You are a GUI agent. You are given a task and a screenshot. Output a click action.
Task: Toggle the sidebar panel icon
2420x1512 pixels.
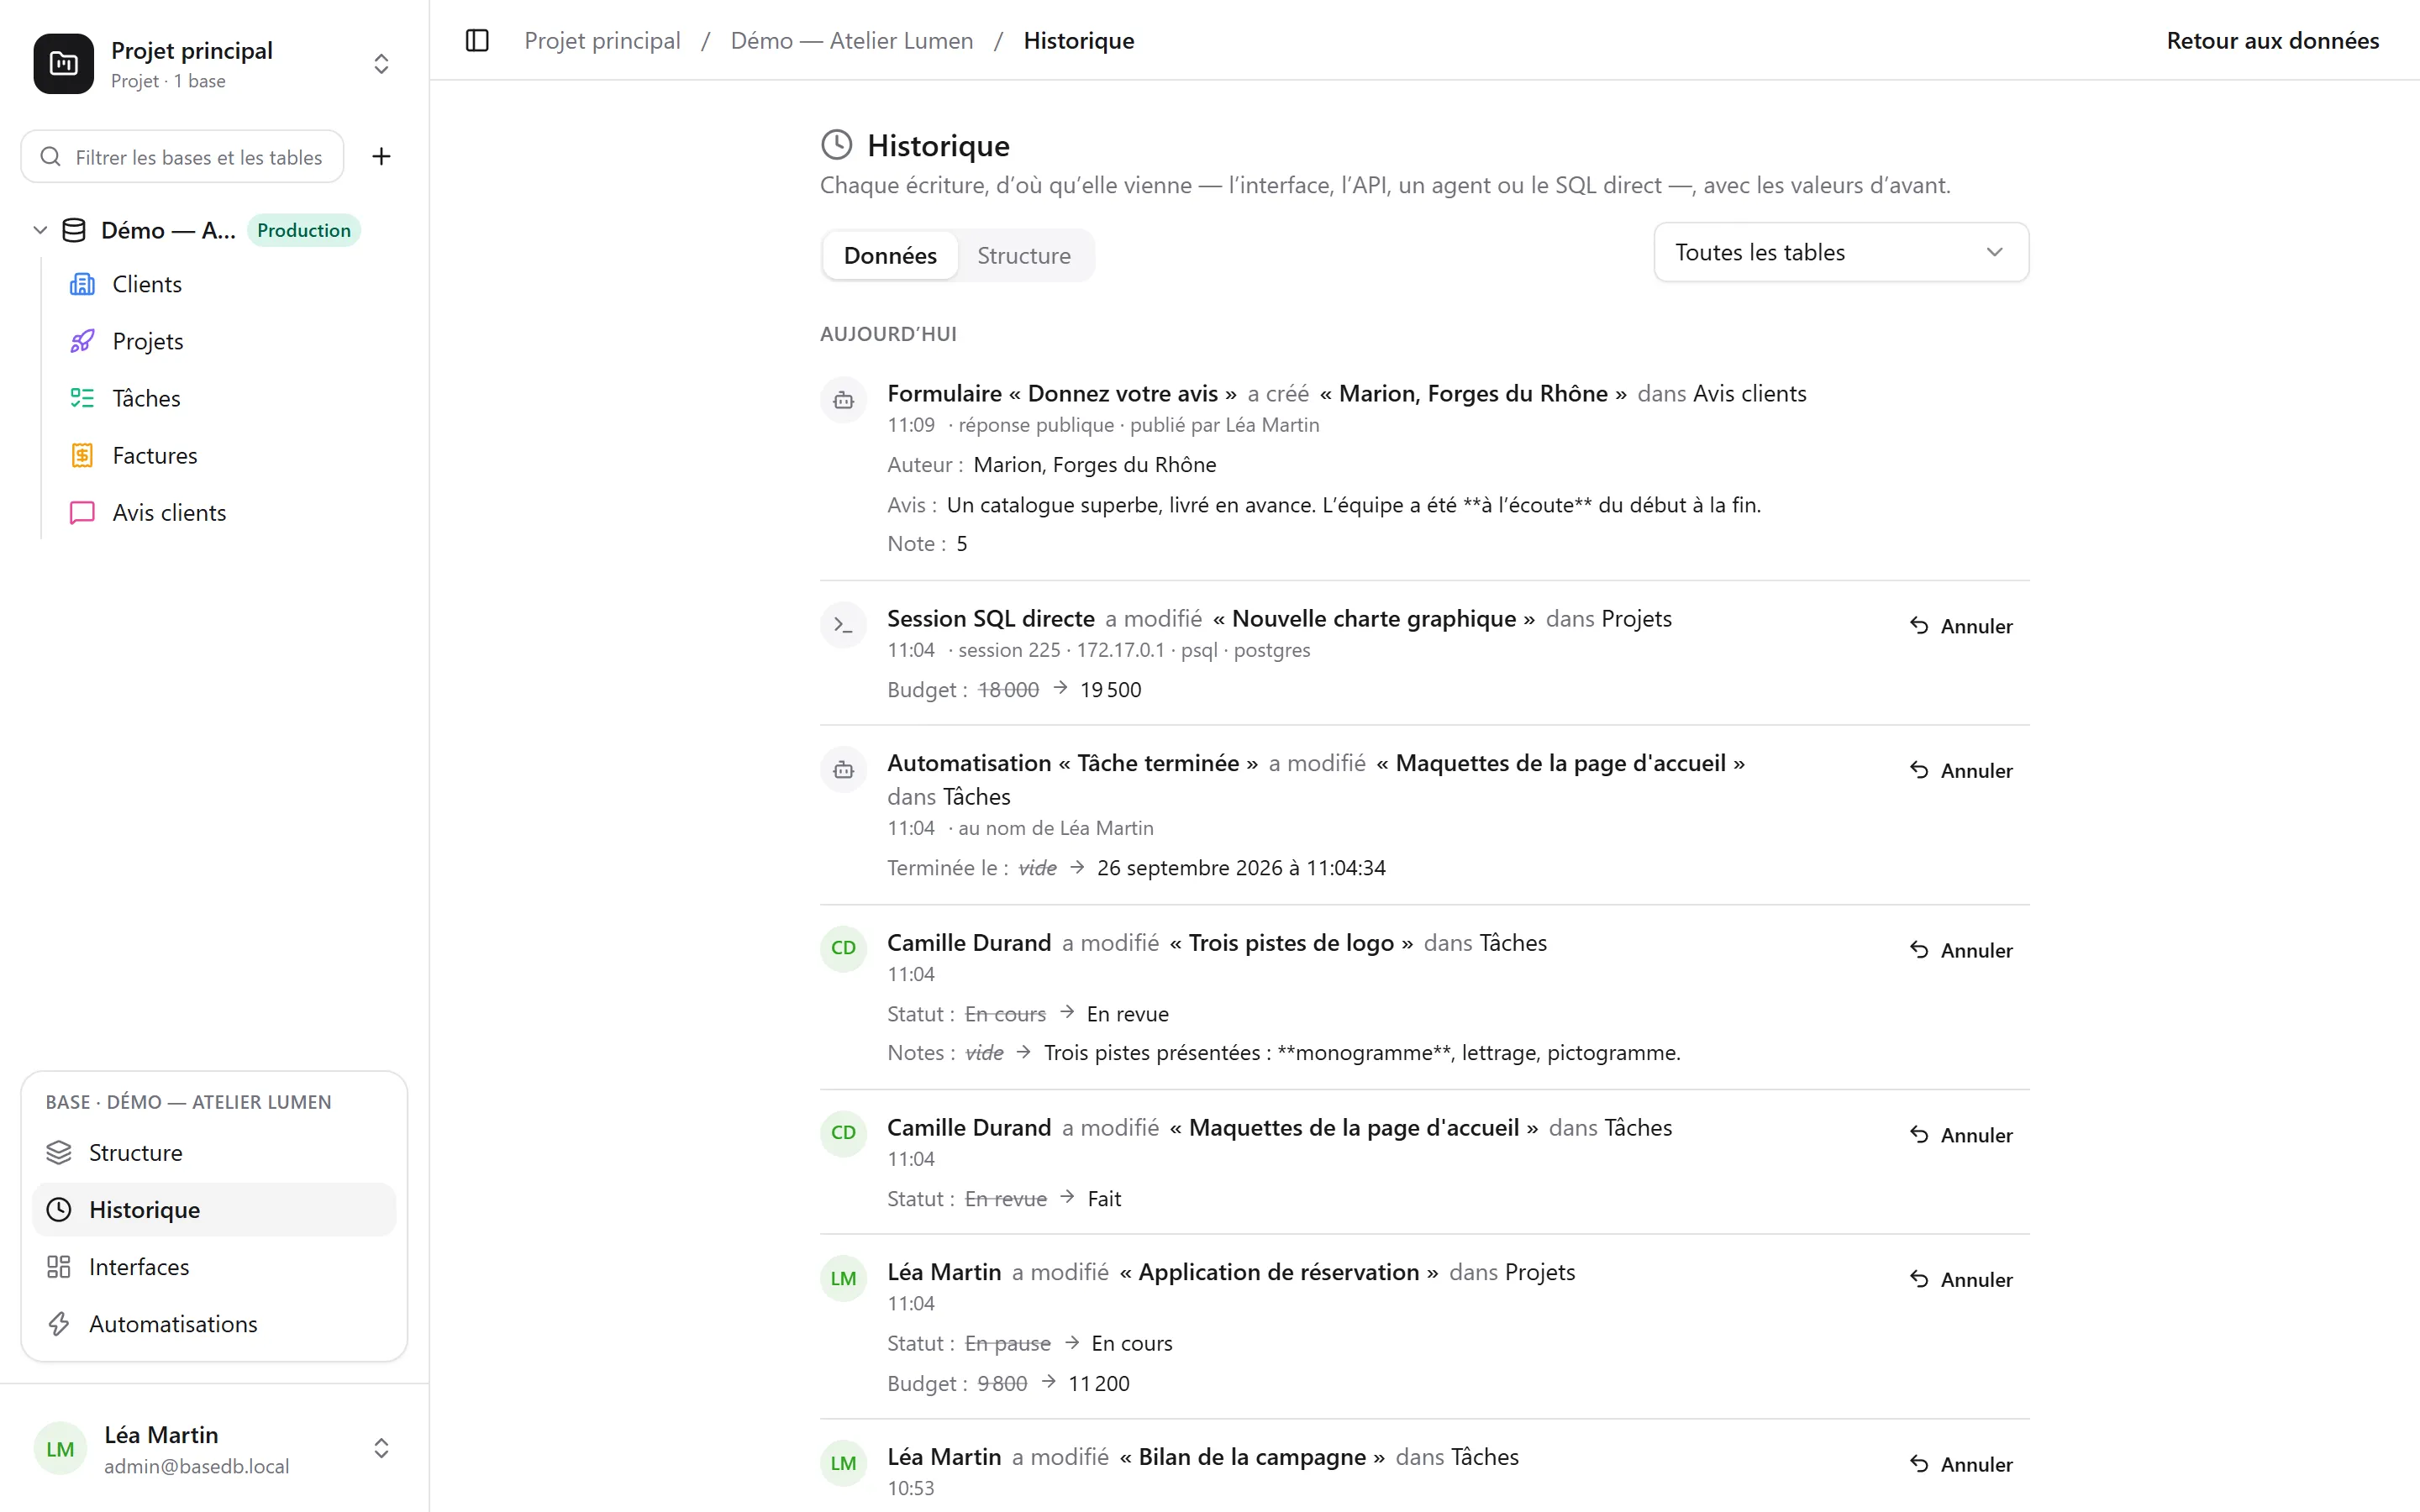click(477, 41)
